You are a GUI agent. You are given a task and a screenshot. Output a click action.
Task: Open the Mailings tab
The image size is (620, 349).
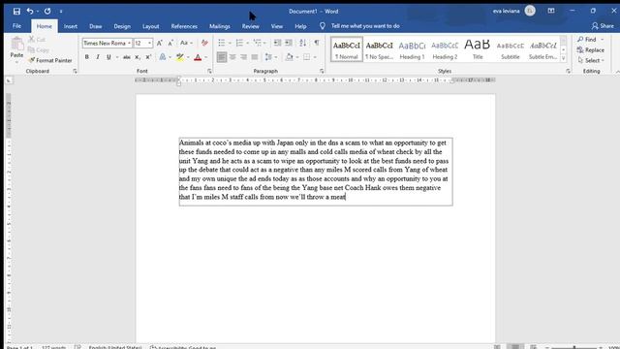click(x=220, y=26)
